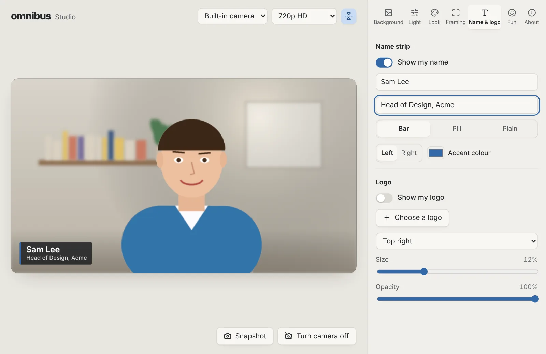Click the Sam Lee name field
This screenshot has height=354, width=546.
pos(457,82)
